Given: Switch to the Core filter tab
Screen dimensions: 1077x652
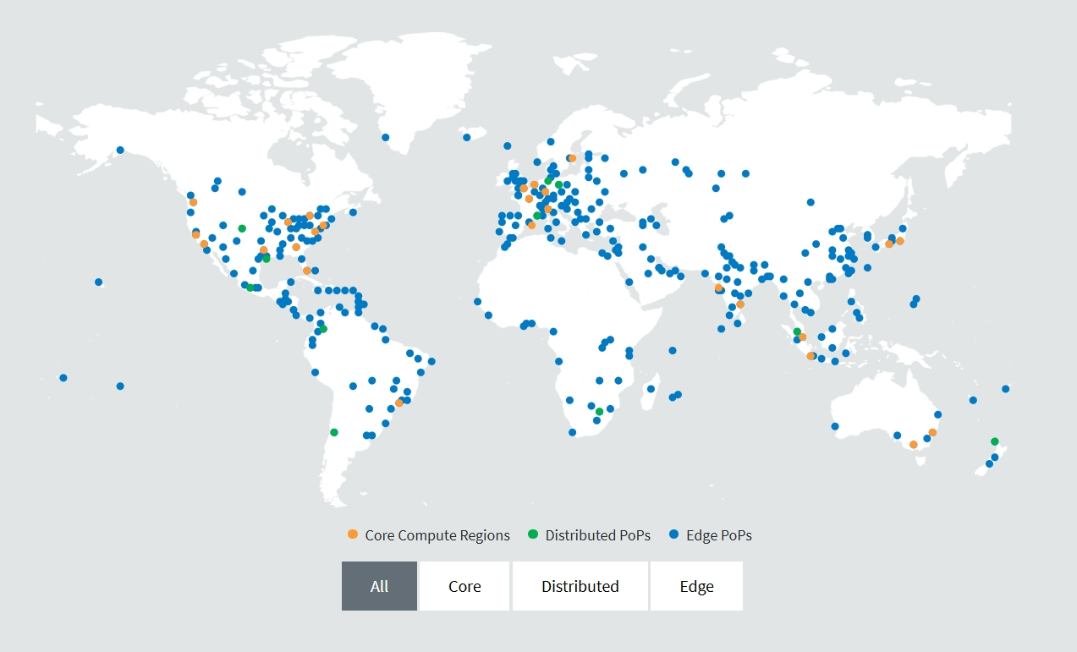Looking at the screenshot, I should pyautogui.click(x=464, y=586).
